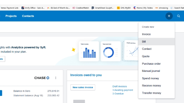Choose Manual journal from Create new menu
The image size is (184, 103).
click(156, 71)
